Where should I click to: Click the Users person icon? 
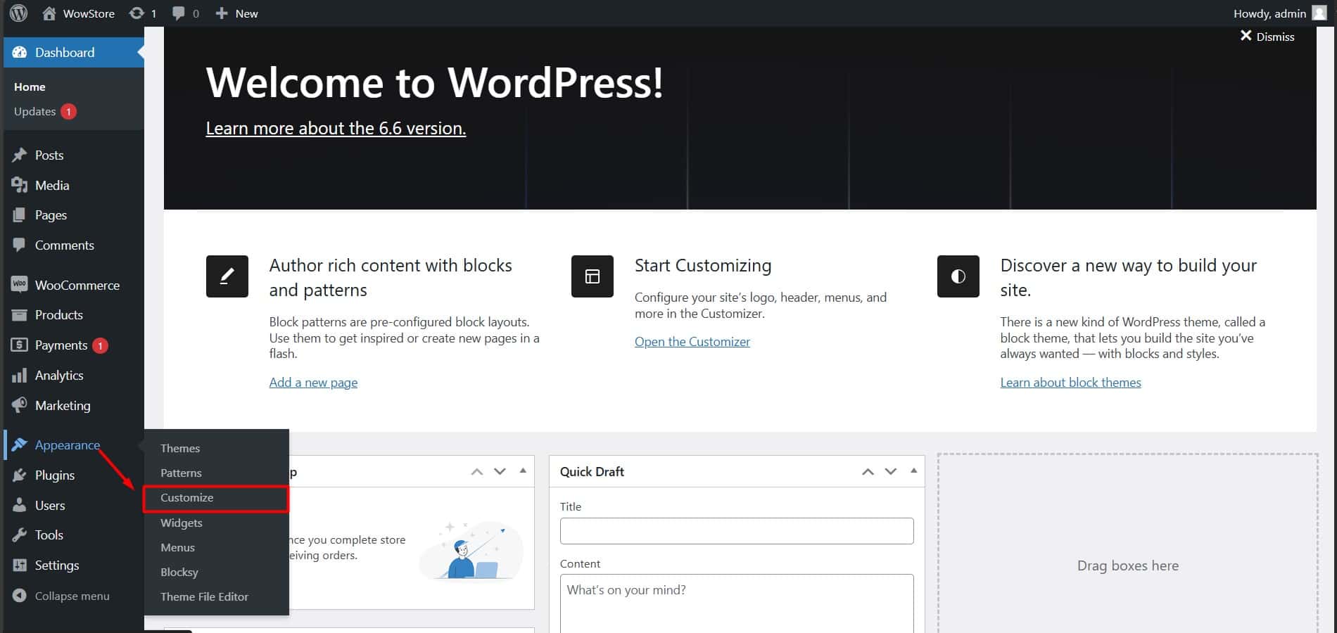[20, 506]
